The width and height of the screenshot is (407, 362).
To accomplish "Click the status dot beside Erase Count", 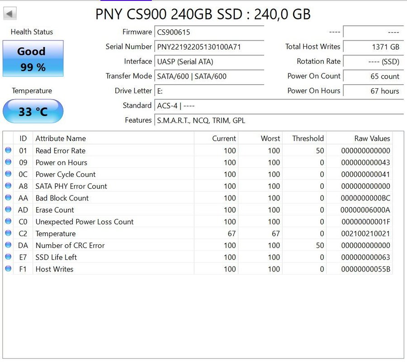I will point(8,210).
